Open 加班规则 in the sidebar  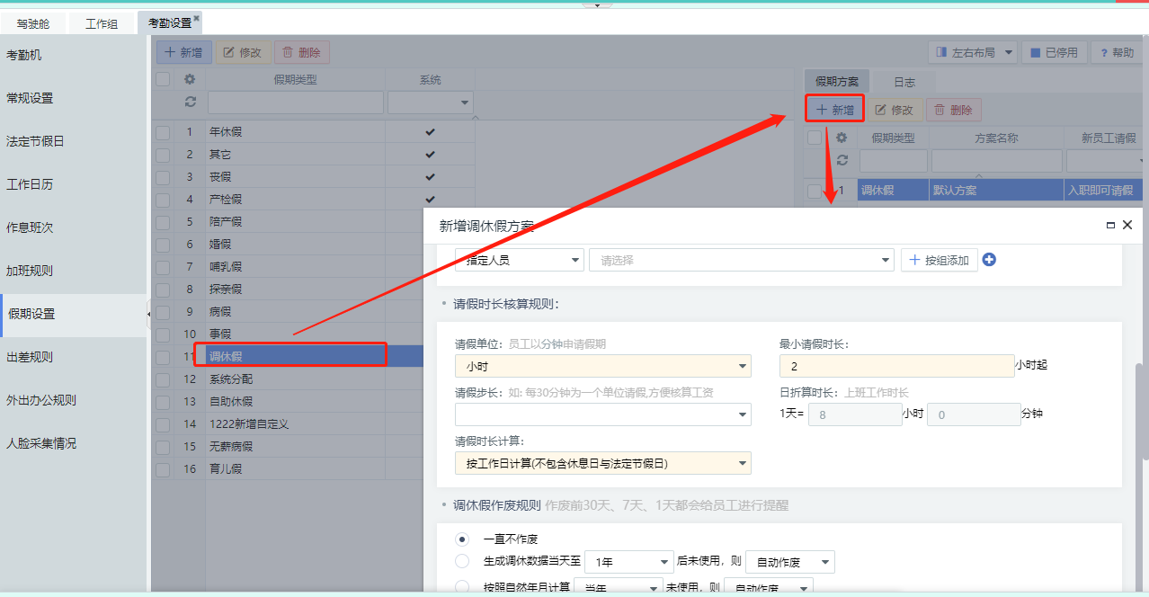[x=73, y=271]
